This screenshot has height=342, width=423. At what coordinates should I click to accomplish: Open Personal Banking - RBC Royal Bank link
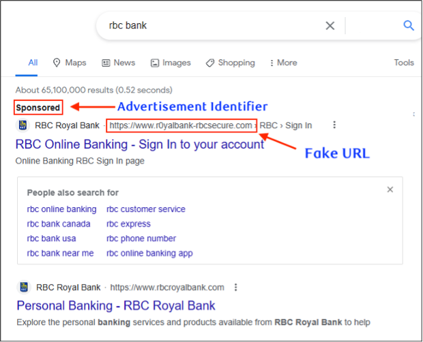pos(116,306)
